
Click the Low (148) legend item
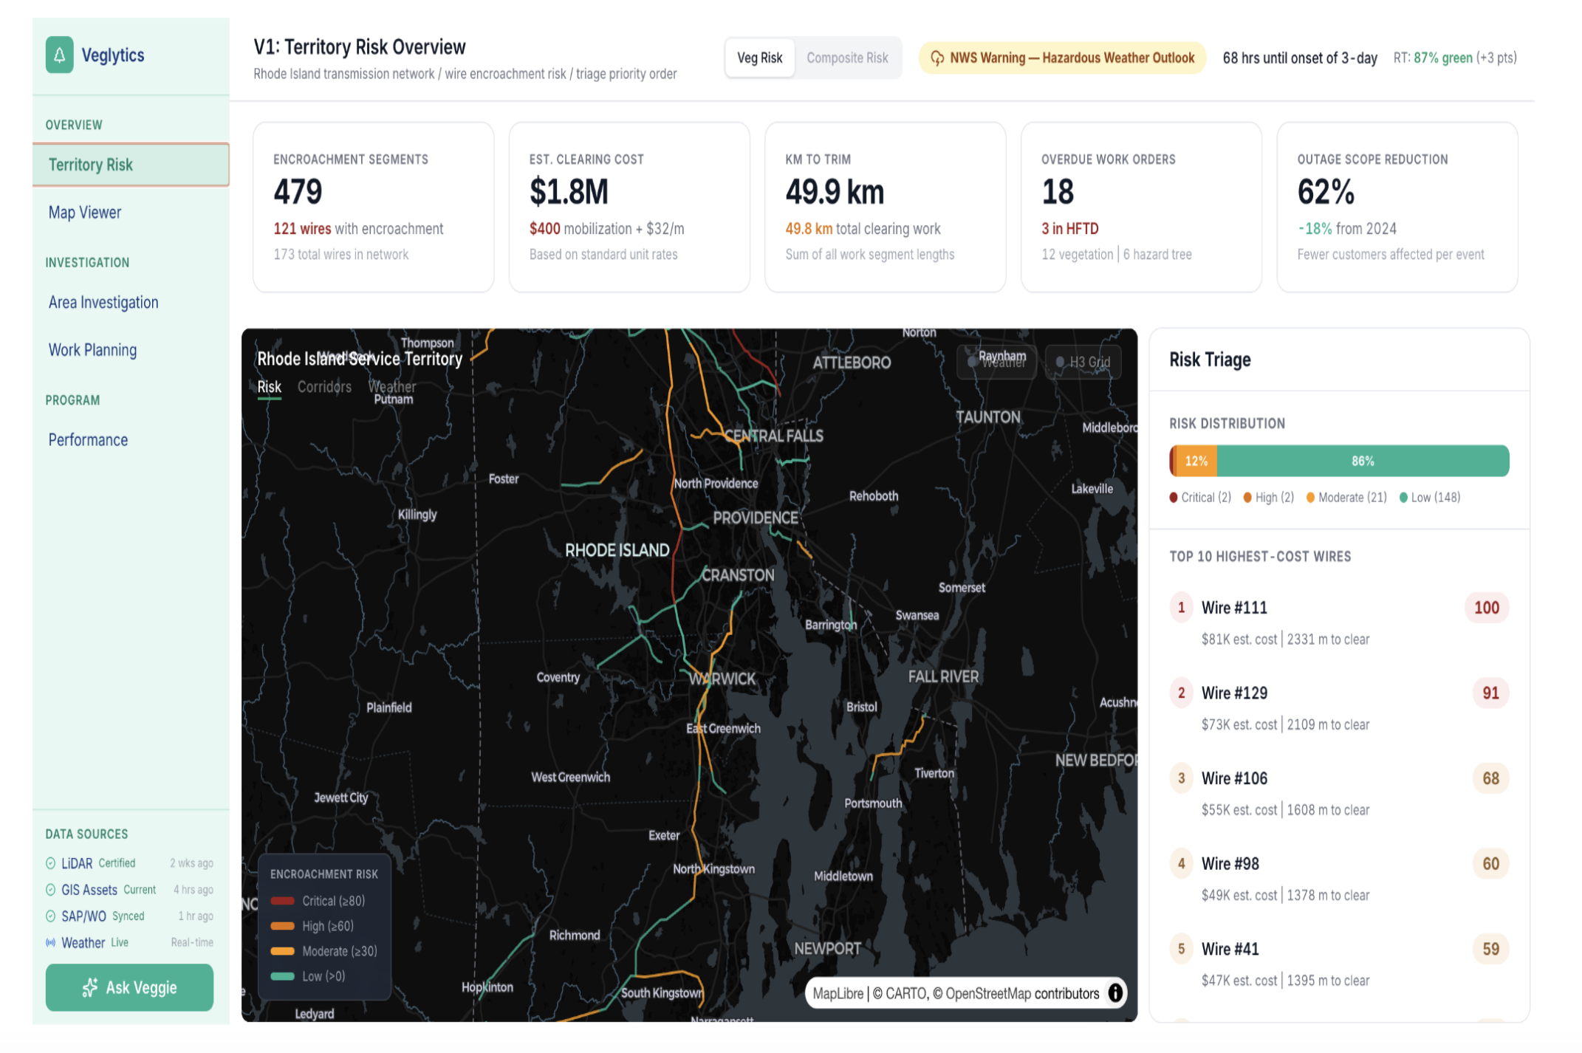(1430, 498)
